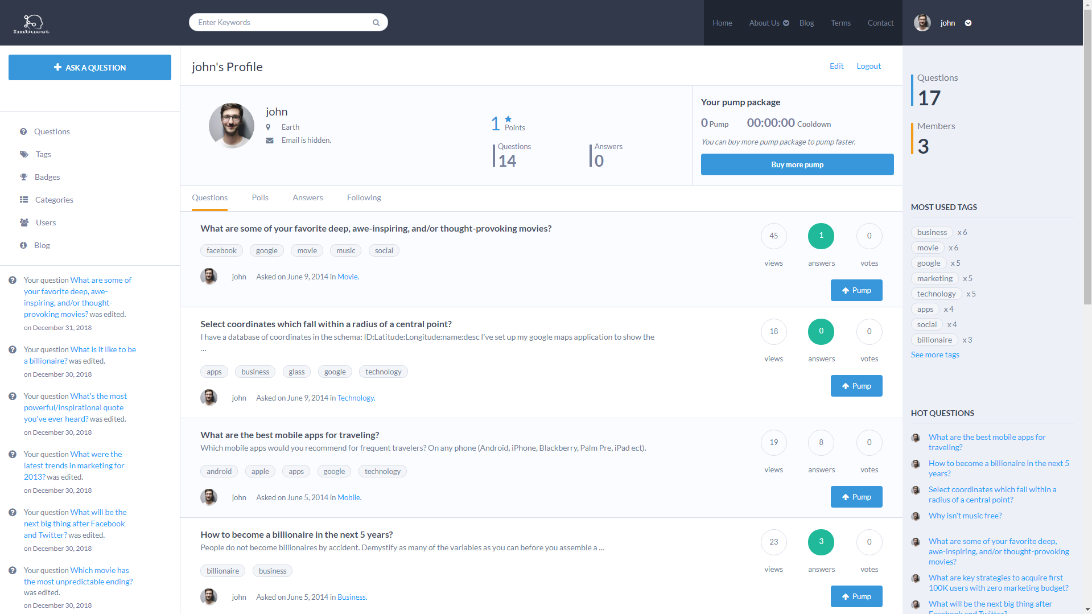Pump the mobile apps for traveling question

coord(856,497)
